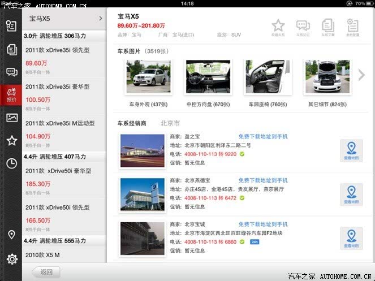Viewport: 375px width, 281px height.
Task: Call 北京燕德宝 phone 4008-110-113 转 6472
Action: click(x=210, y=198)
